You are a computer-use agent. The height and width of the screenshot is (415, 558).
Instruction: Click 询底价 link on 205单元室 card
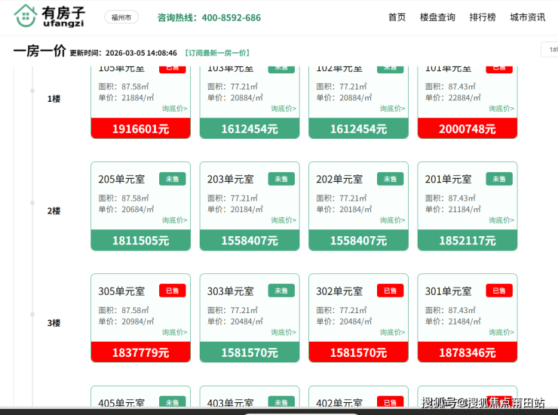[174, 220]
